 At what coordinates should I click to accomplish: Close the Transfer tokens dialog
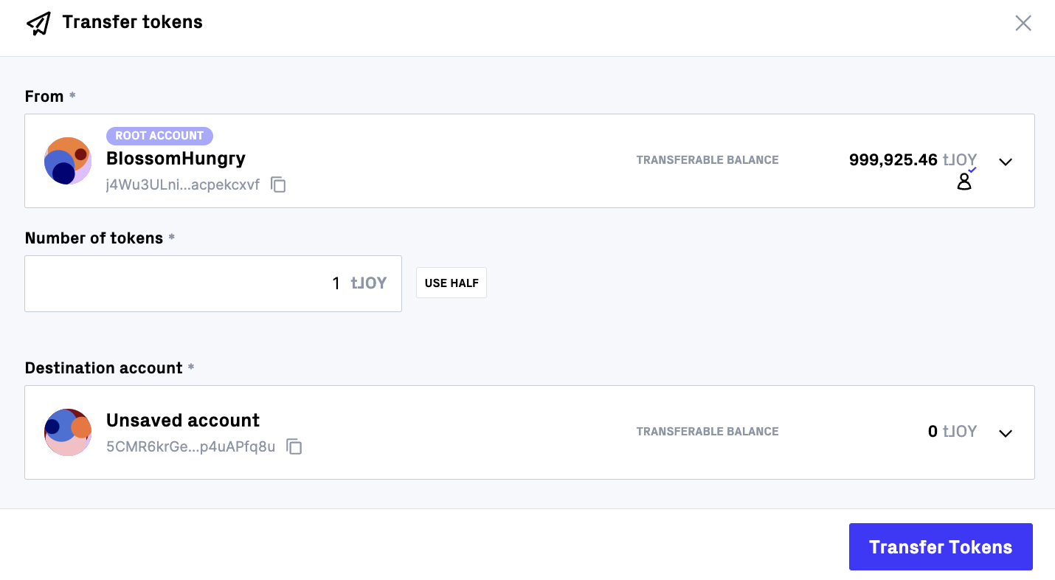coord(1023,23)
